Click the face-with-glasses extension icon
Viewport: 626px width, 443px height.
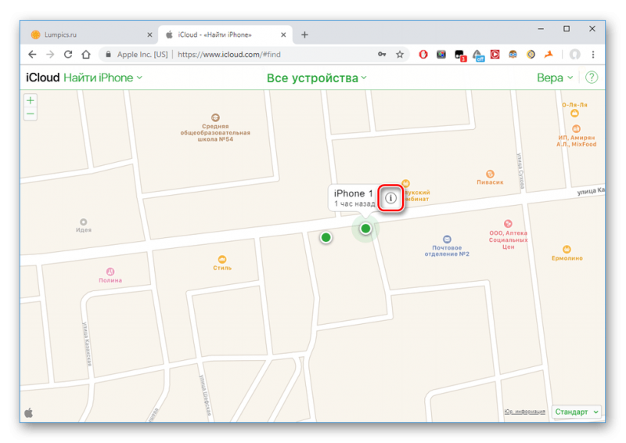pyautogui.click(x=513, y=54)
